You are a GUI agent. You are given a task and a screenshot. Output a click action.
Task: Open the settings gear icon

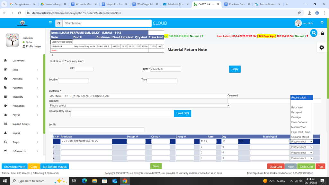click(x=322, y=47)
